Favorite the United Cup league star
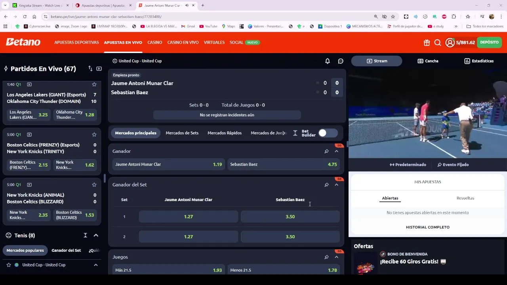Screen dimensions: 507x285 (x=9, y=265)
